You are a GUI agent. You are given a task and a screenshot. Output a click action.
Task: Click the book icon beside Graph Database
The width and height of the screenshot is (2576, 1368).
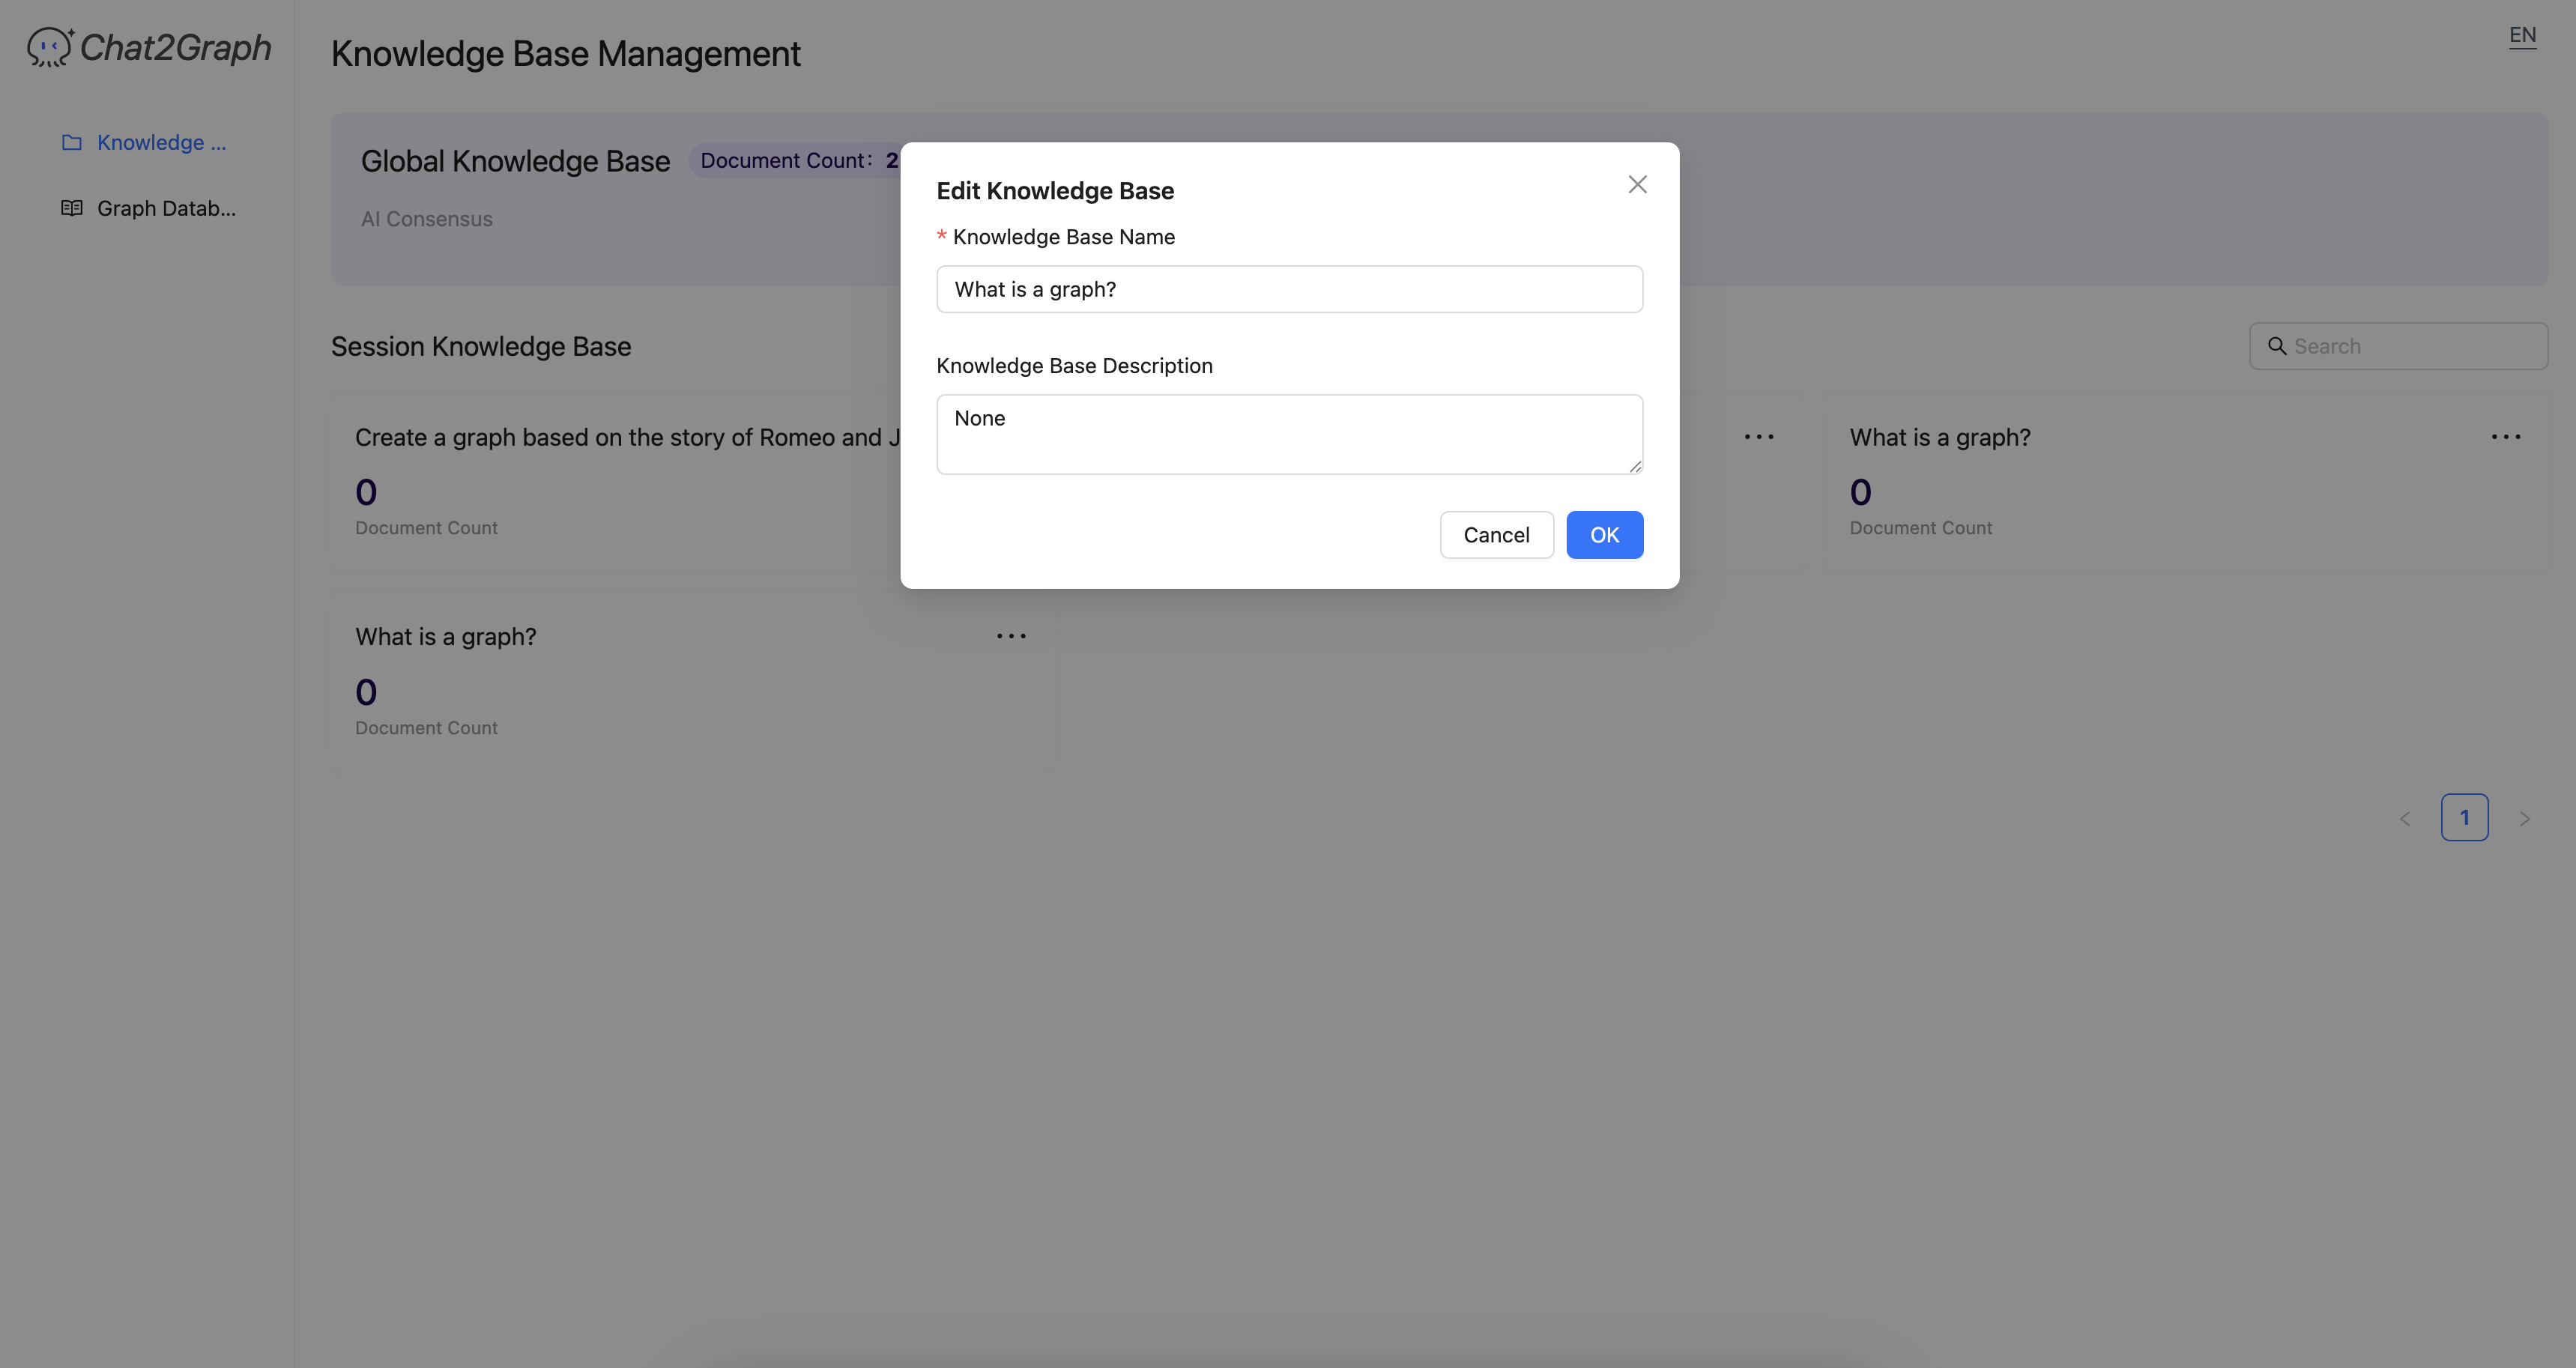[x=72, y=208]
